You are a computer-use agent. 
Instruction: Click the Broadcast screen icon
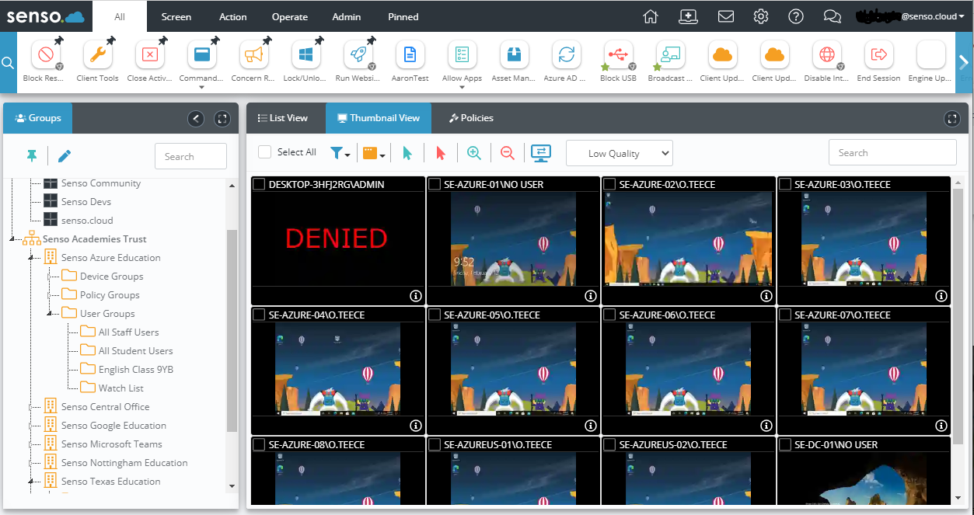point(671,55)
